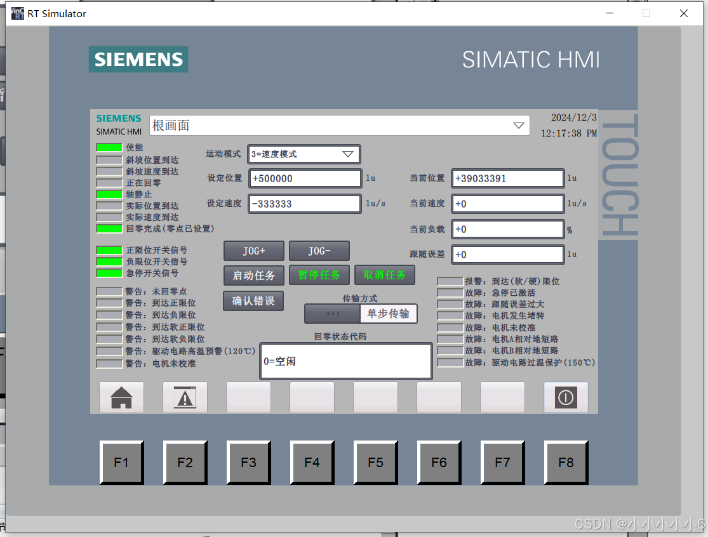The width and height of the screenshot is (708, 537).
Task: Click the 故障: 跟随误差过大 label
Action: [505, 305]
